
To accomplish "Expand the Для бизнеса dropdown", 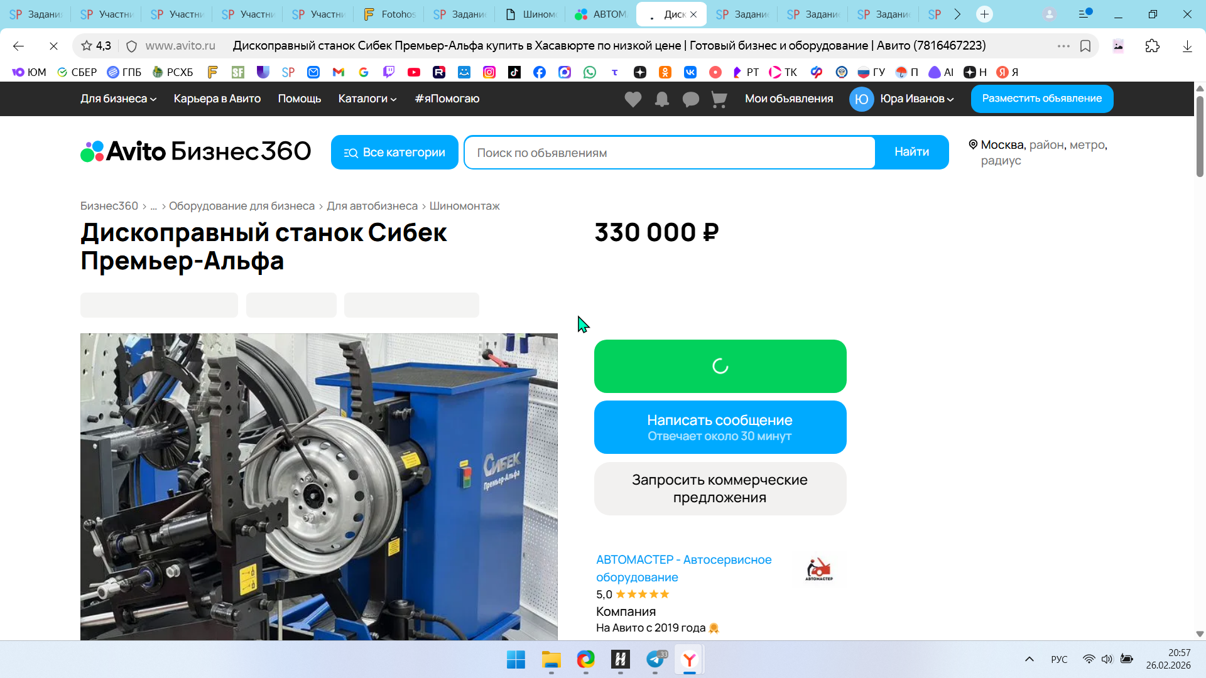I will click(118, 99).
